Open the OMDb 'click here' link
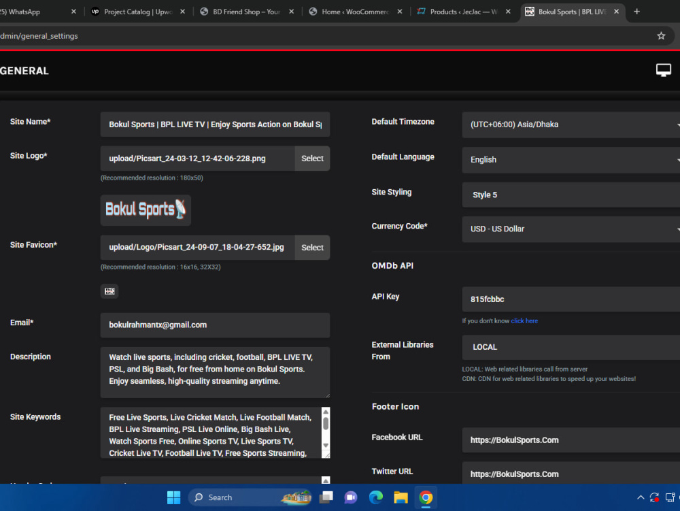This screenshot has width=680, height=511. tap(524, 321)
